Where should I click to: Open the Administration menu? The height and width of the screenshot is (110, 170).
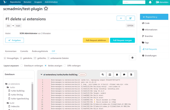(x=51, y=2)
